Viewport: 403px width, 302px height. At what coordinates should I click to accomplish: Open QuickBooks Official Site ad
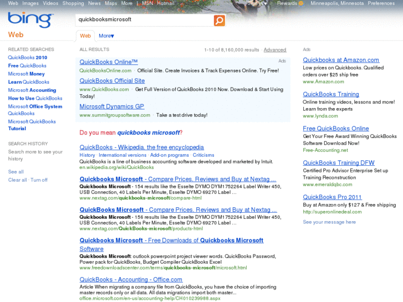tap(112, 81)
